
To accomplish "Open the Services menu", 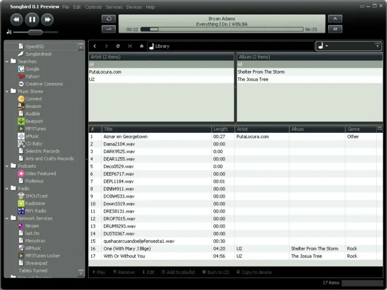I will click(114, 7).
